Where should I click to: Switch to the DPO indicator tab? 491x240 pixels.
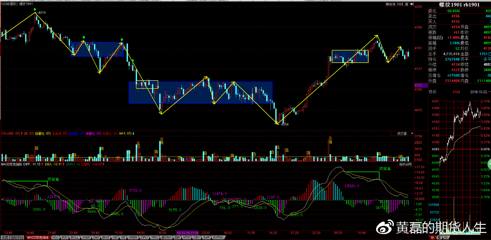coord(144,237)
